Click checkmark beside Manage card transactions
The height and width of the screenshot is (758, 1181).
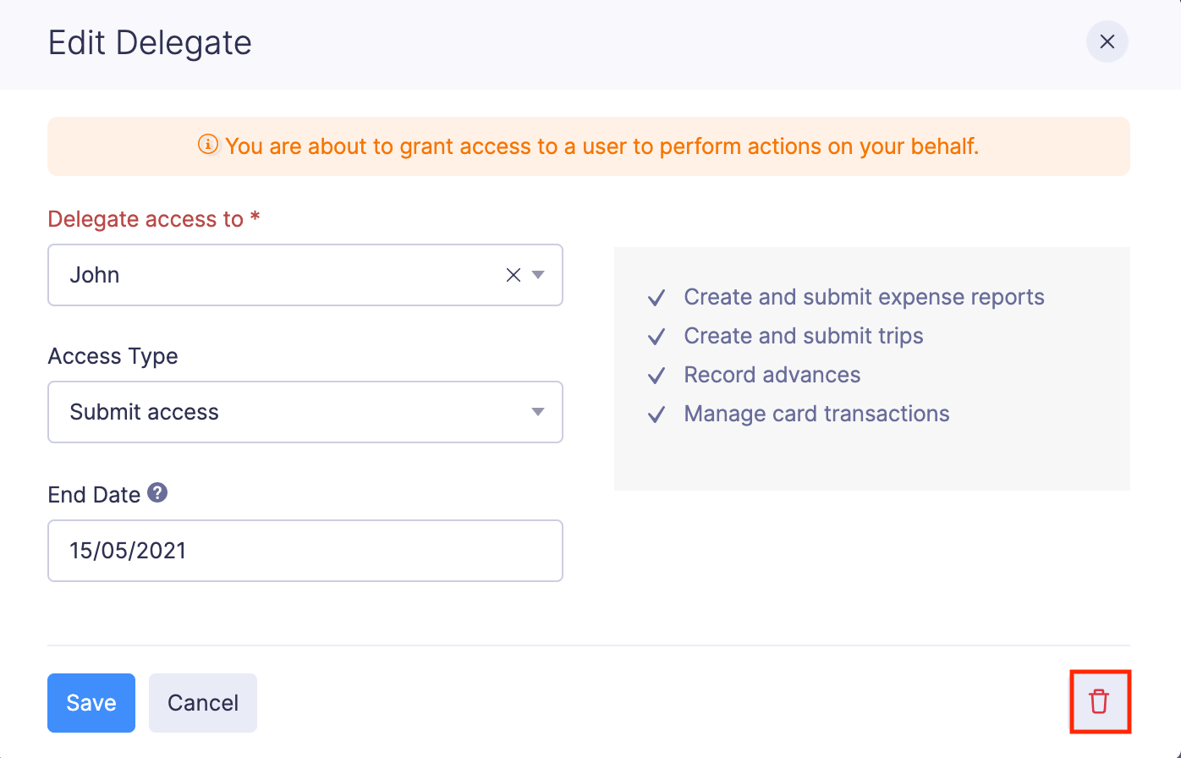pos(656,415)
